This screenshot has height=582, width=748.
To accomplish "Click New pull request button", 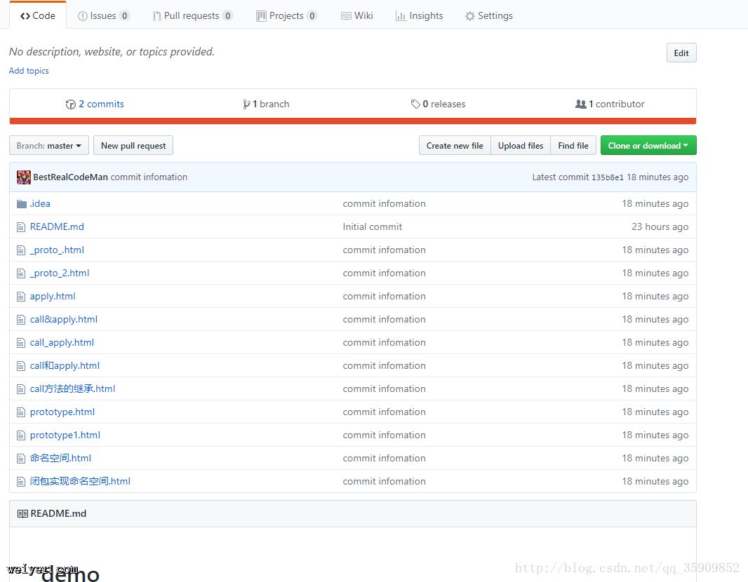I will pyautogui.click(x=133, y=145).
